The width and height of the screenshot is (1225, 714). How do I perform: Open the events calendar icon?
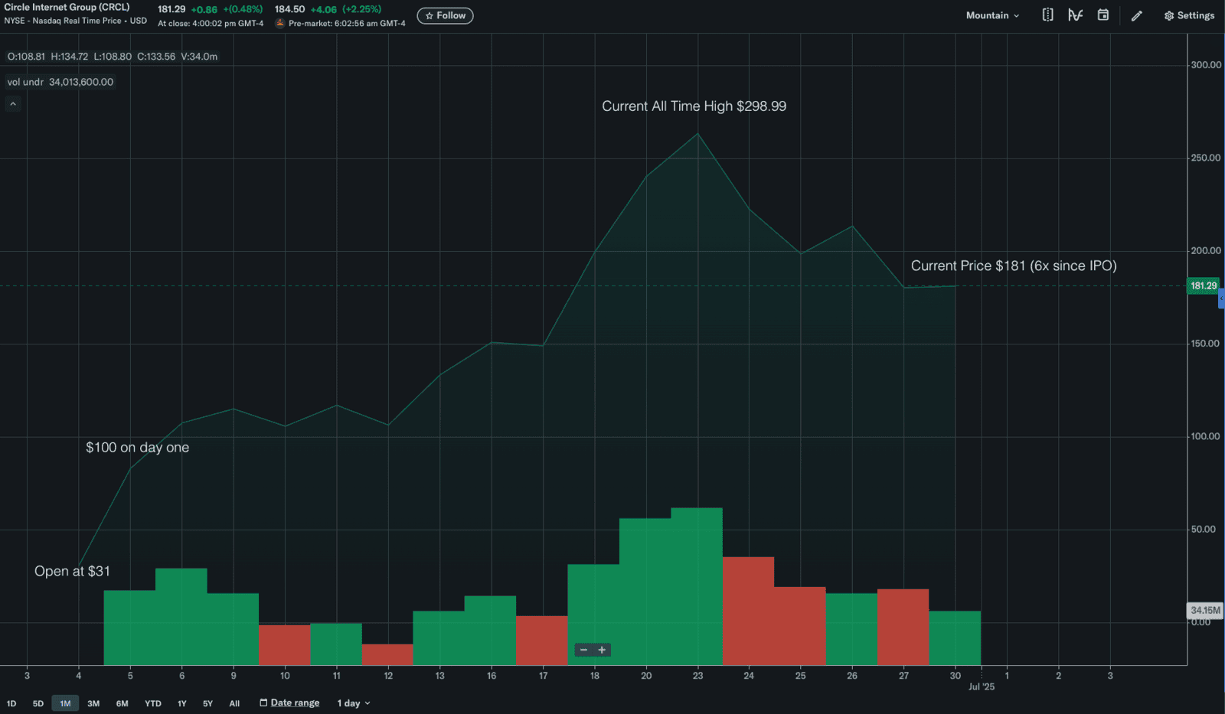(x=1102, y=15)
